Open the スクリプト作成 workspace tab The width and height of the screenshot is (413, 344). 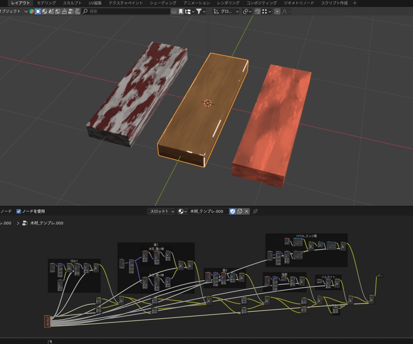click(334, 3)
